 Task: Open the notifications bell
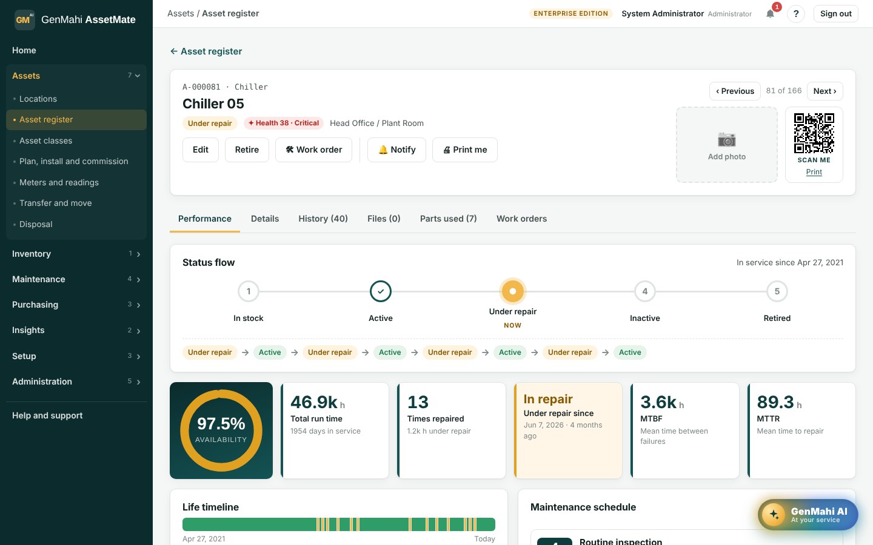770,13
